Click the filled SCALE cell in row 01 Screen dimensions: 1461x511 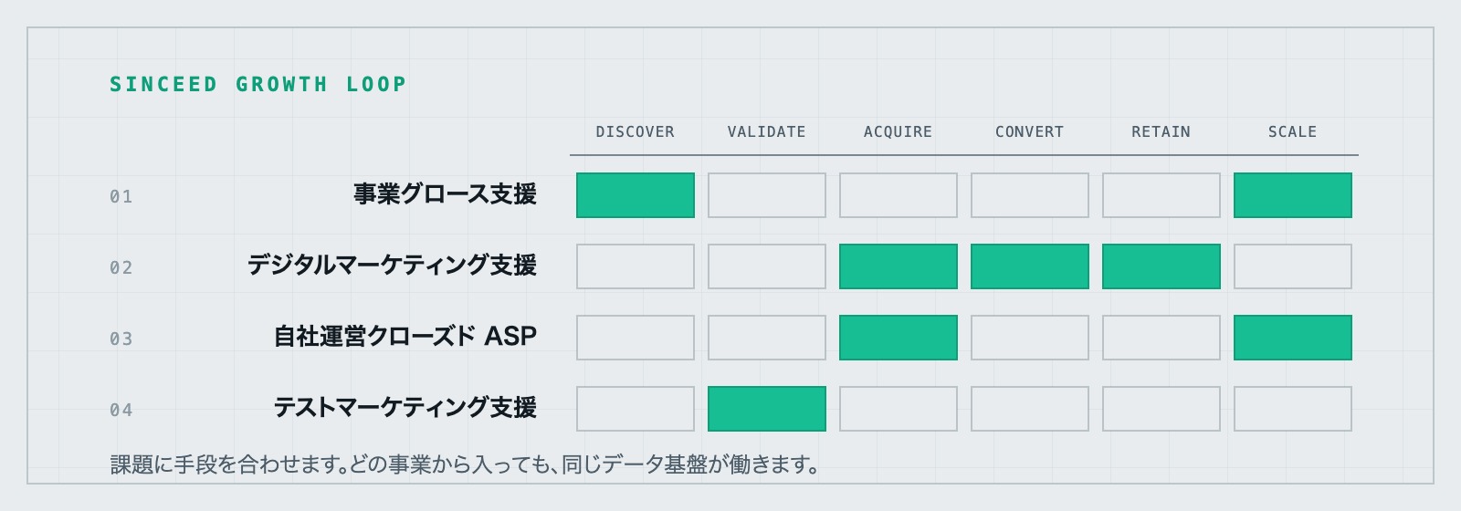point(1293,195)
